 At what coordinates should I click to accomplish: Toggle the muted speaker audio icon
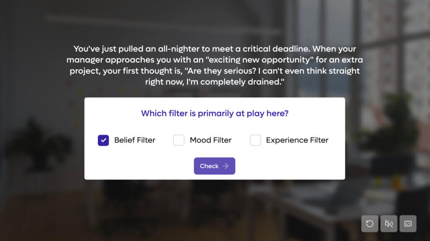pos(389,224)
